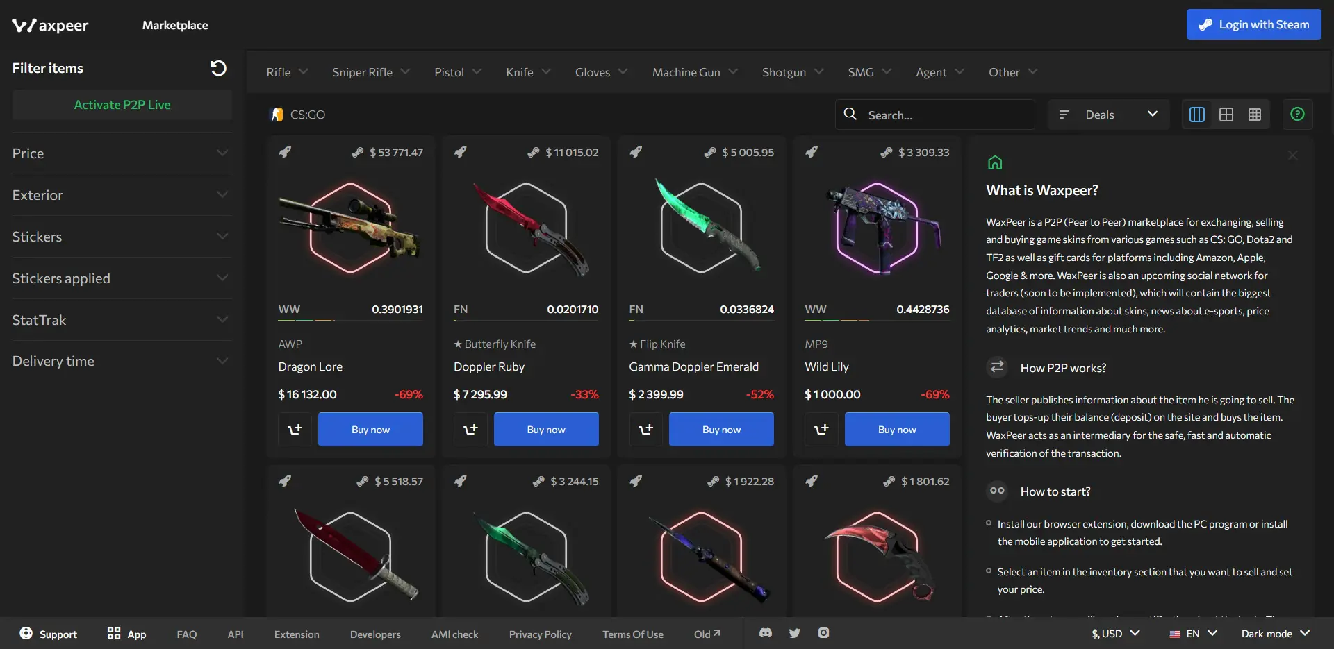Click the green home icon in info panel

(995, 162)
